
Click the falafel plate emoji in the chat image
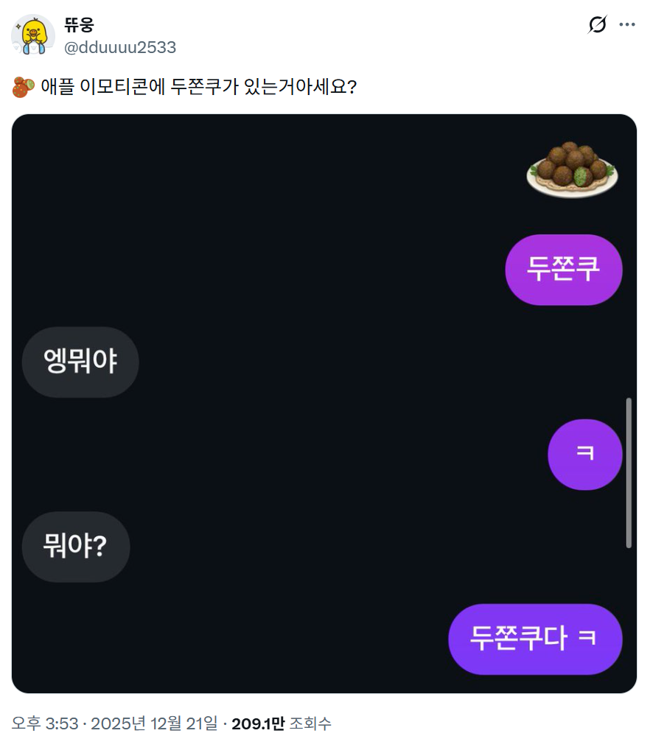[572, 170]
